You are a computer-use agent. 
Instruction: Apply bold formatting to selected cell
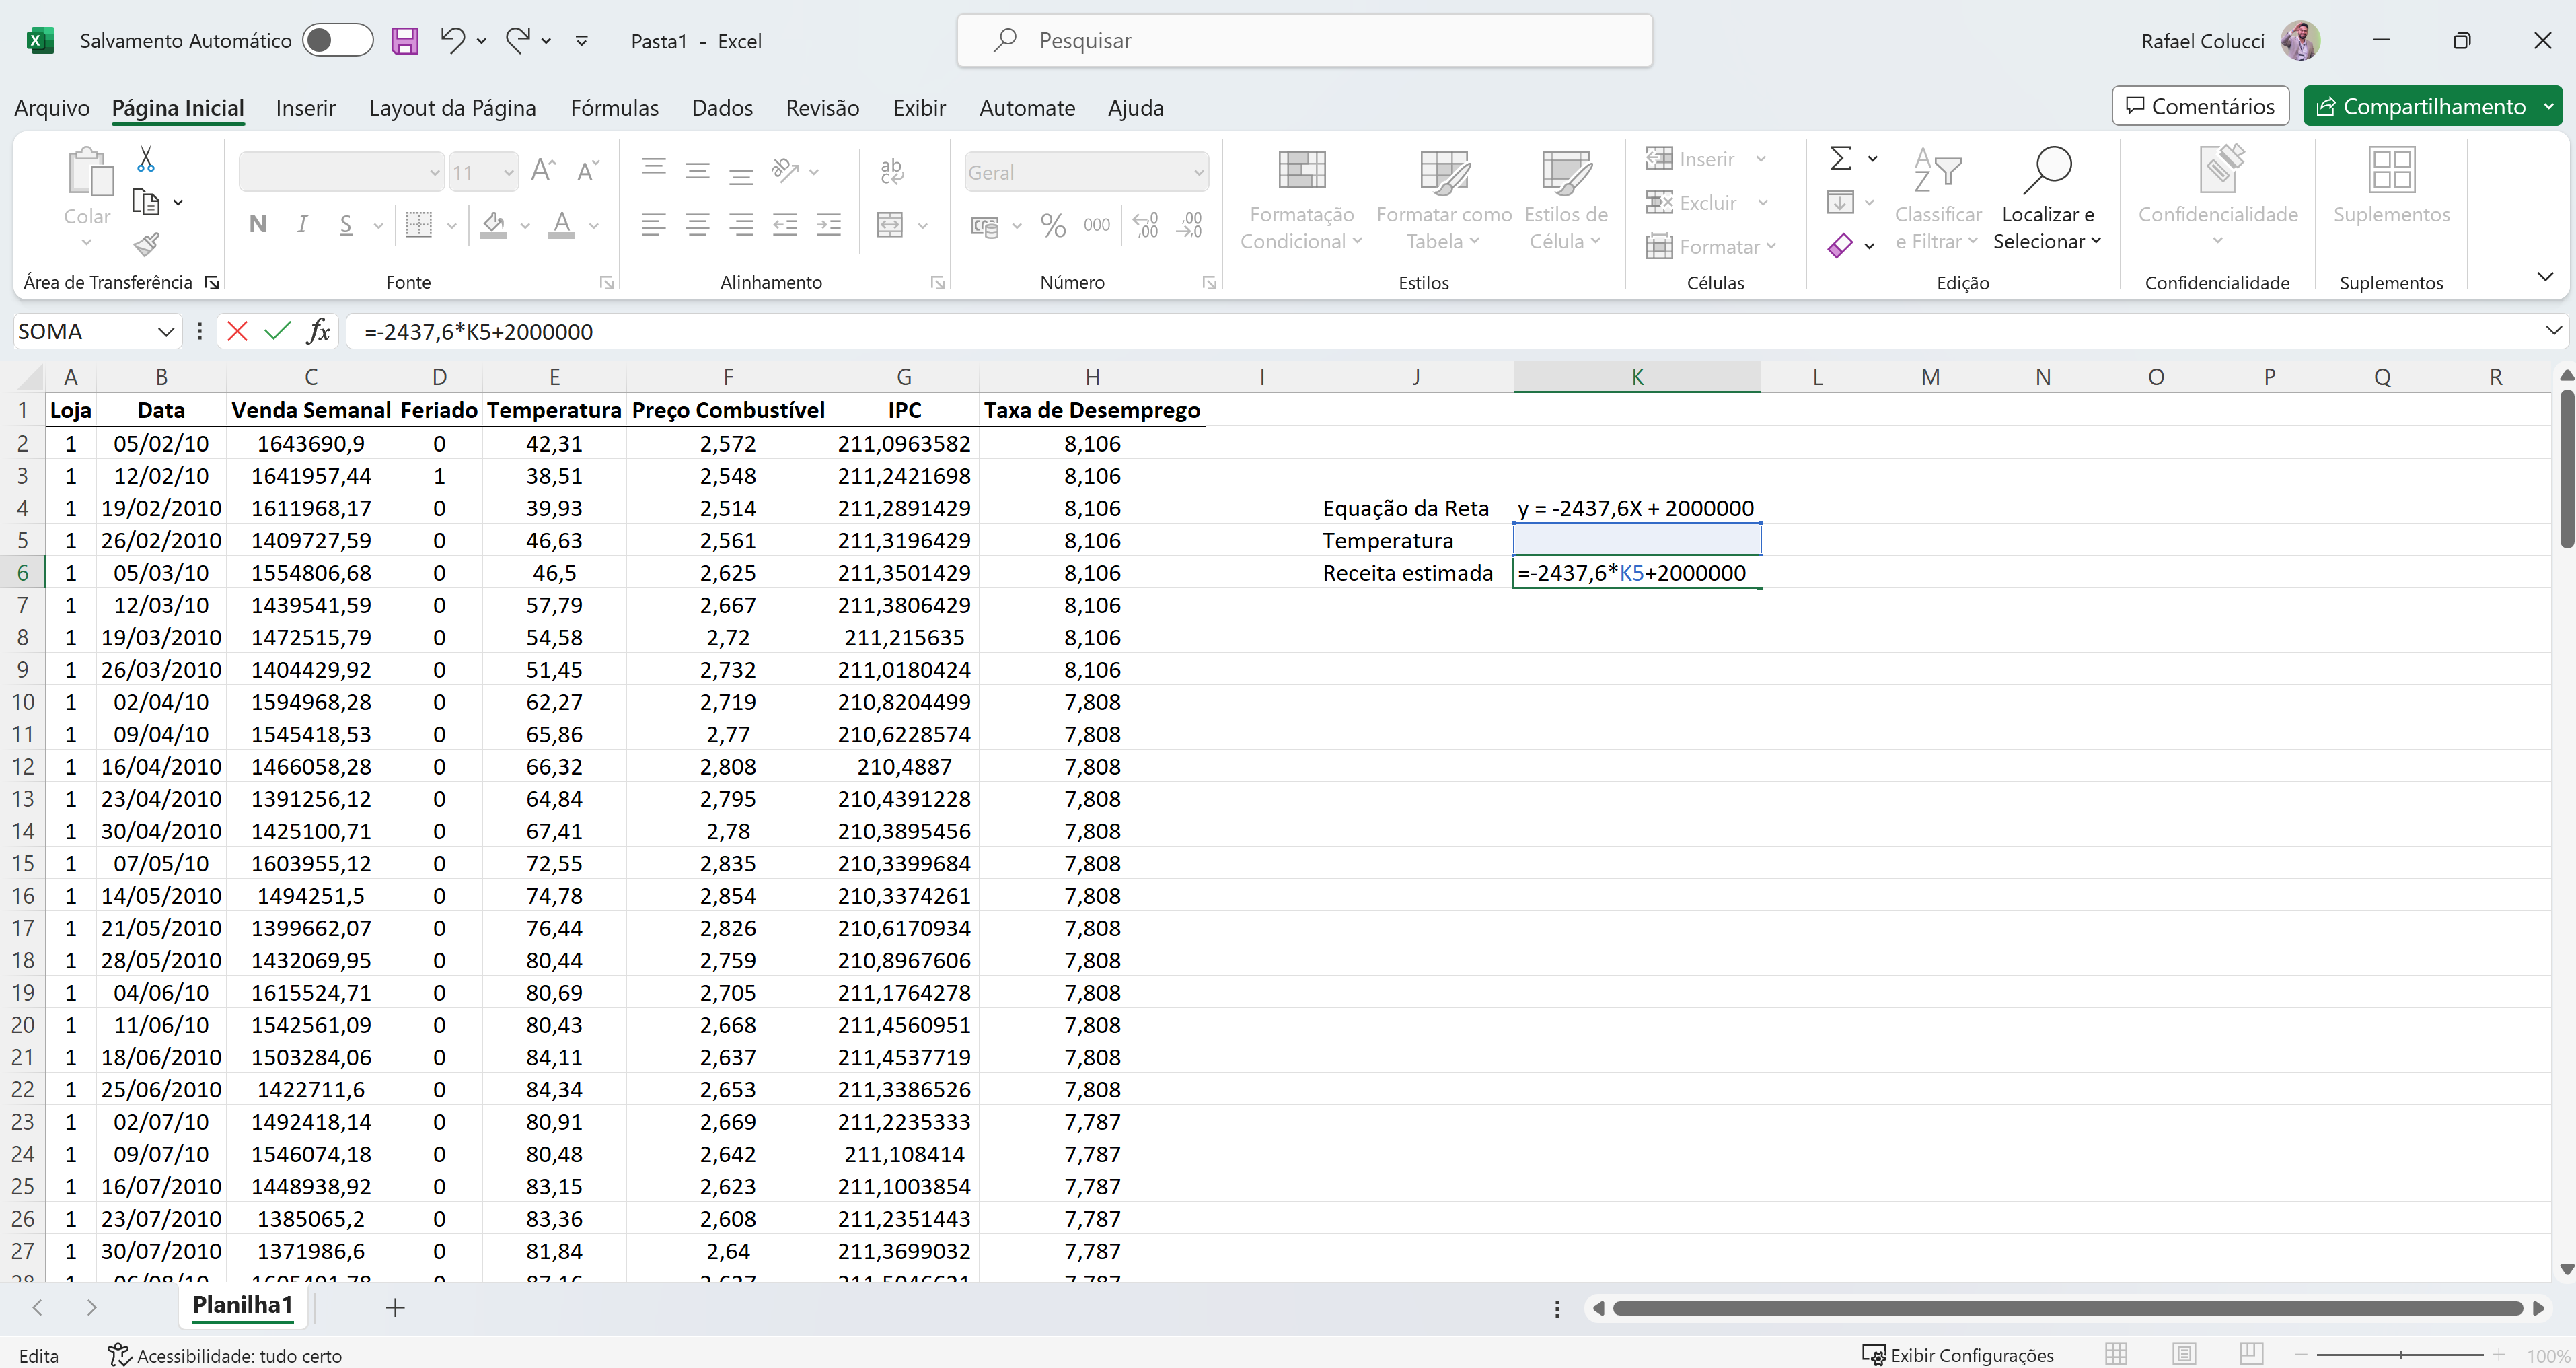coord(257,224)
